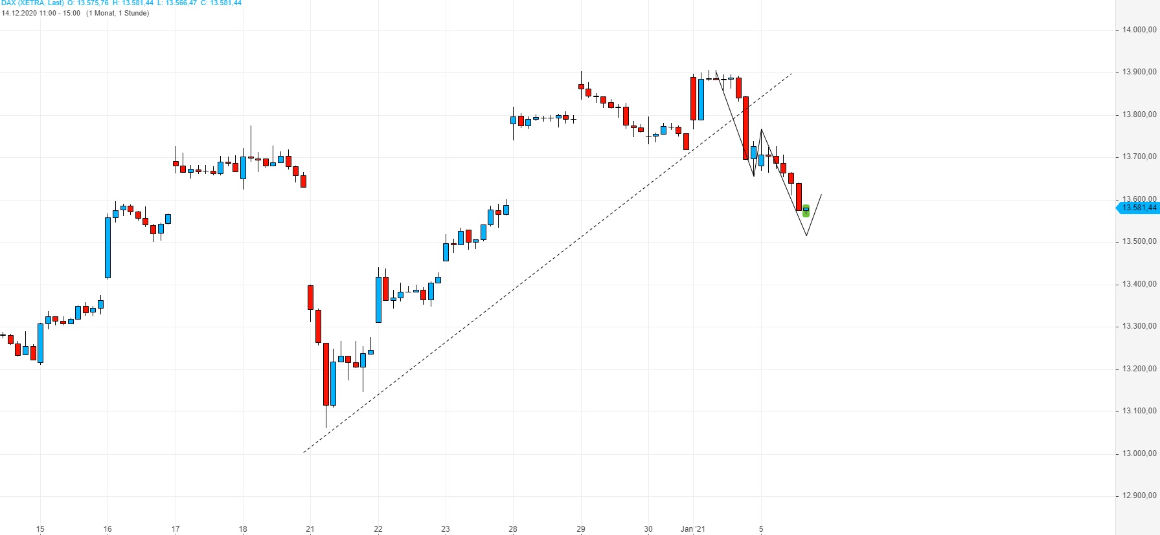The height and width of the screenshot is (535, 1160).
Task: Open the (1 Monat, 1 Stunde) timeframe label
Action: coord(117,13)
